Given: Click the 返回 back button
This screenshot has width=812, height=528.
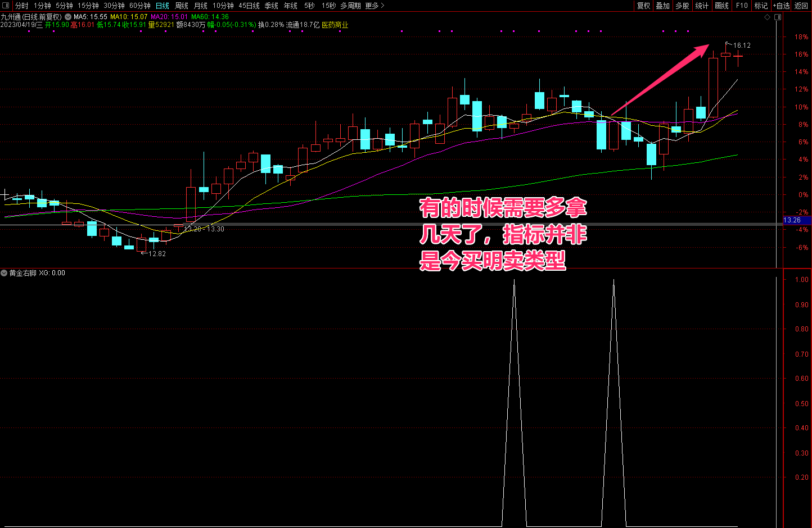Looking at the screenshot, I should point(801,6).
